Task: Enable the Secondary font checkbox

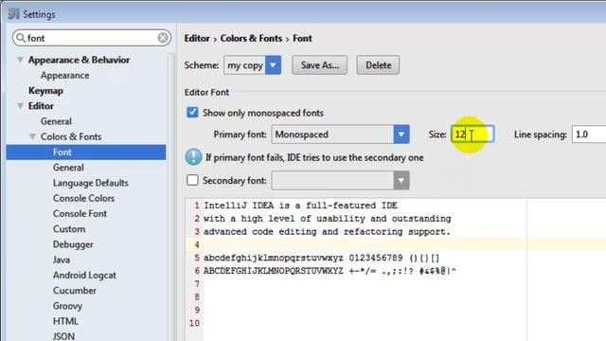Action: coord(192,180)
